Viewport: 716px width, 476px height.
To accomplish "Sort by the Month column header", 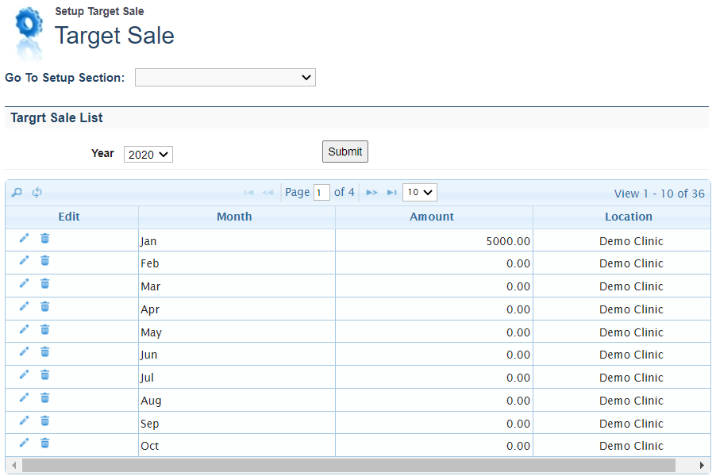I will pos(234,217).
